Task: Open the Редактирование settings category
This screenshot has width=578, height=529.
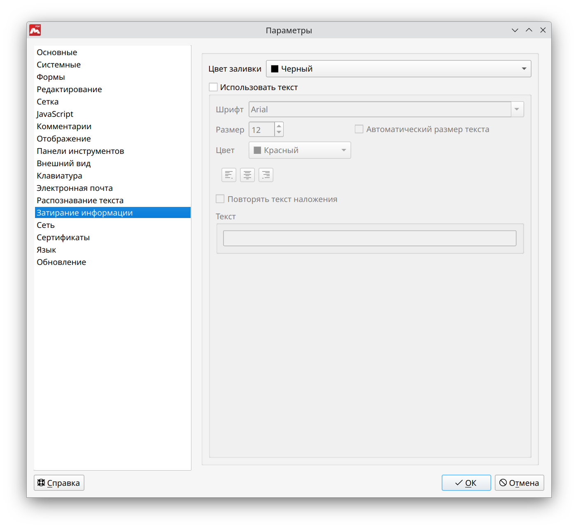Action: [112, 89]
